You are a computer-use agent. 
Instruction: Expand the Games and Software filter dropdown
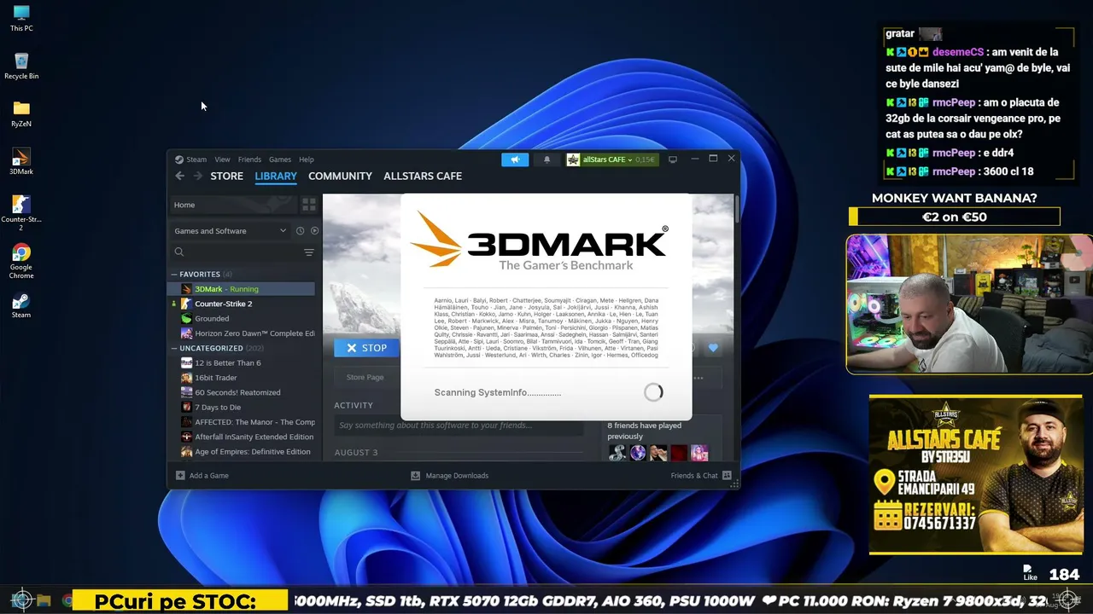point(231,231)
